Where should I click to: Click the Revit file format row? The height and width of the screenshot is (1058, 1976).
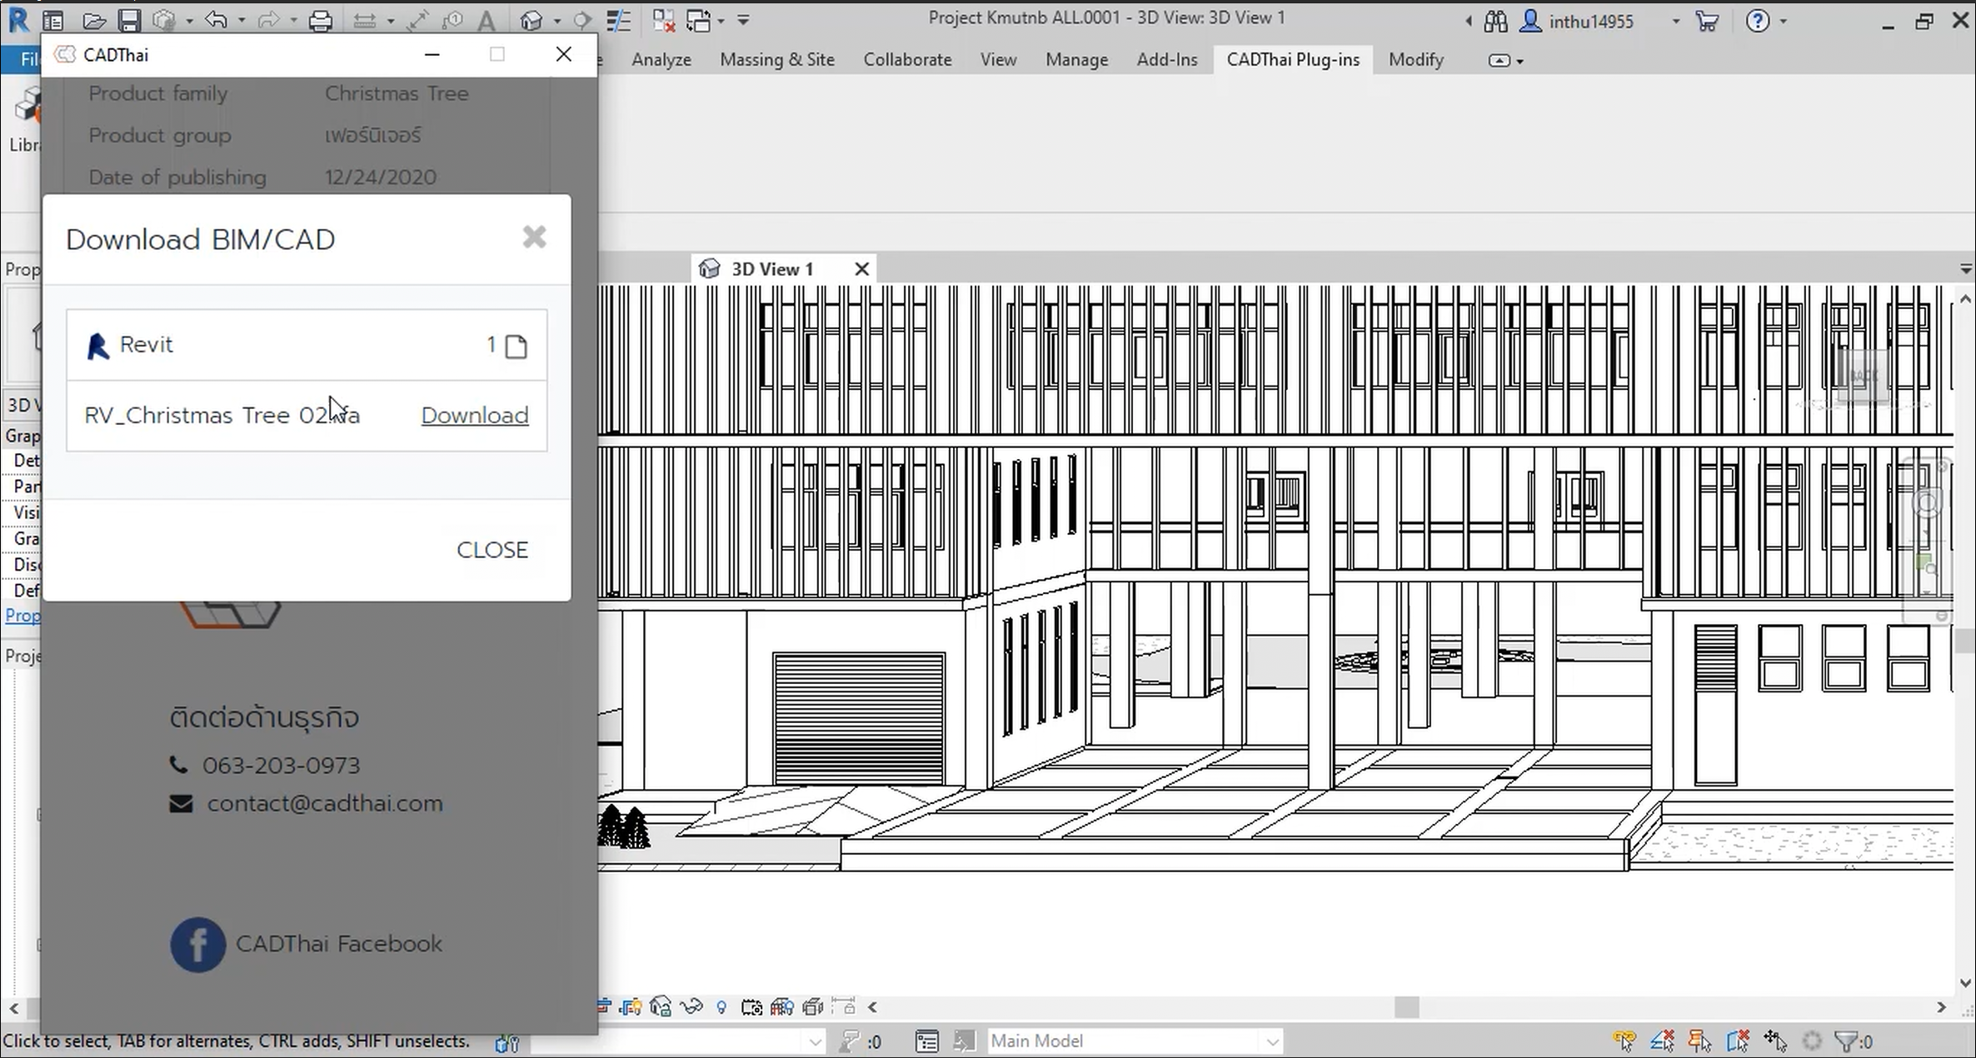pos(307,345)
